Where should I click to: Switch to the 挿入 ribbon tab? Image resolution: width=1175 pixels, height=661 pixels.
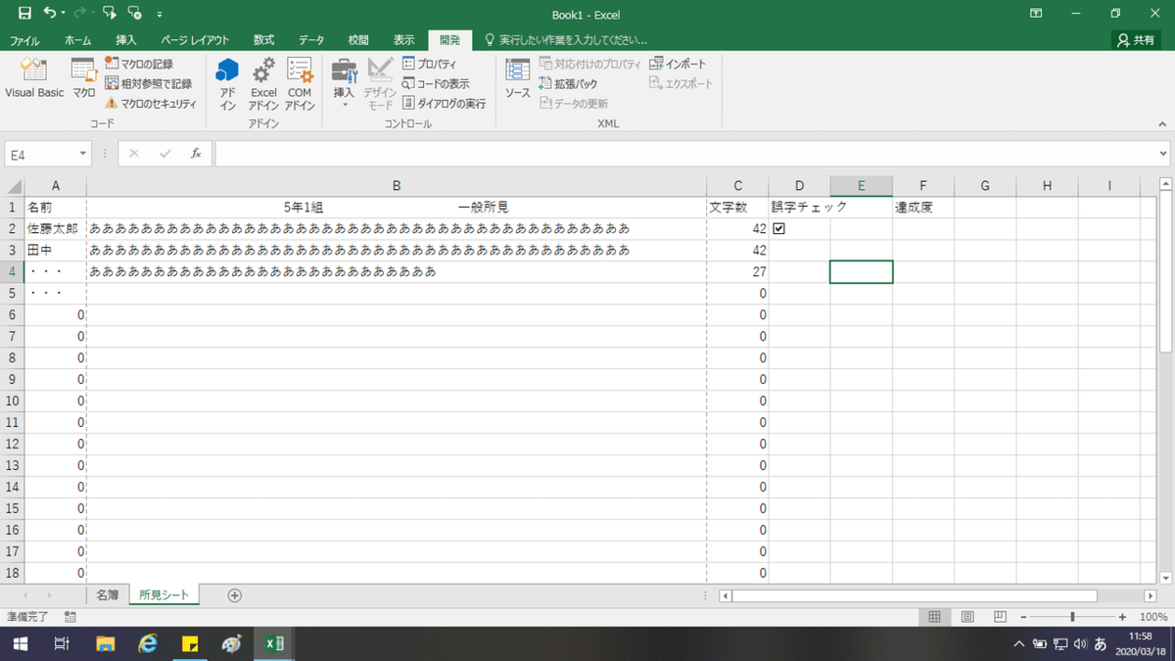point(125,40)
